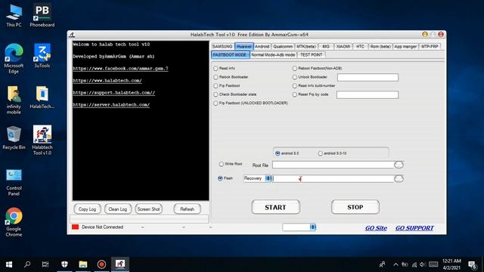Click HalabTech Tool taskbar icon
Viewport: 484px width, 272px height.
click(x=120, y=264)
